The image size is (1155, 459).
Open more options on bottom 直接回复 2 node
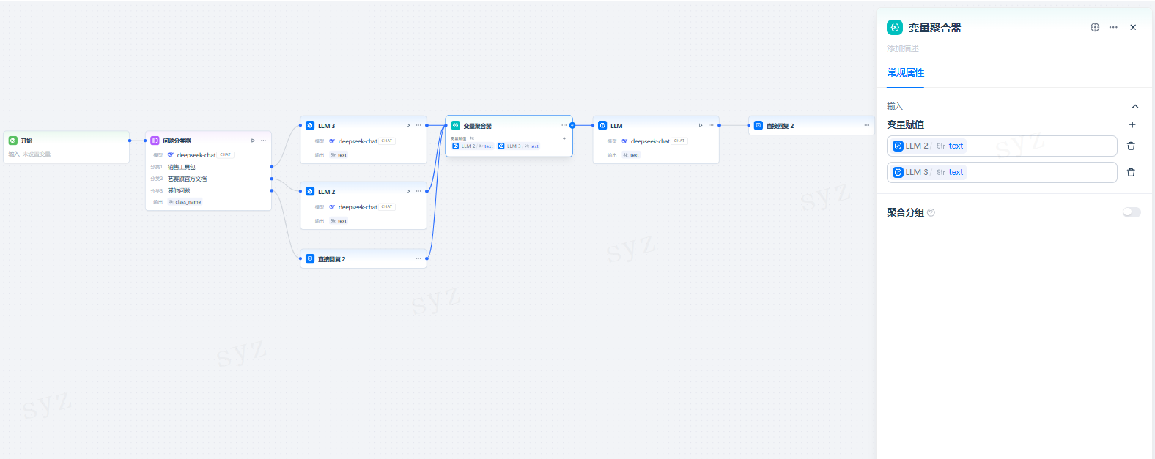coord(418,258)
